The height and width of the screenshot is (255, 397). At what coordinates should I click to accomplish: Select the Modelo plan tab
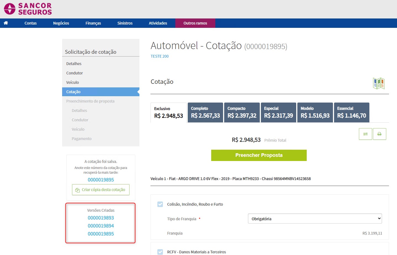315,112
